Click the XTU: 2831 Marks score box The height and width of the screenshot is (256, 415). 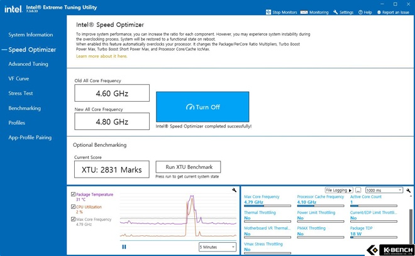tap(112, 169)
